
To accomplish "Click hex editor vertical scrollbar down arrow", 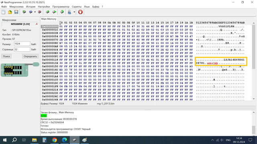I will coord(254,99).
